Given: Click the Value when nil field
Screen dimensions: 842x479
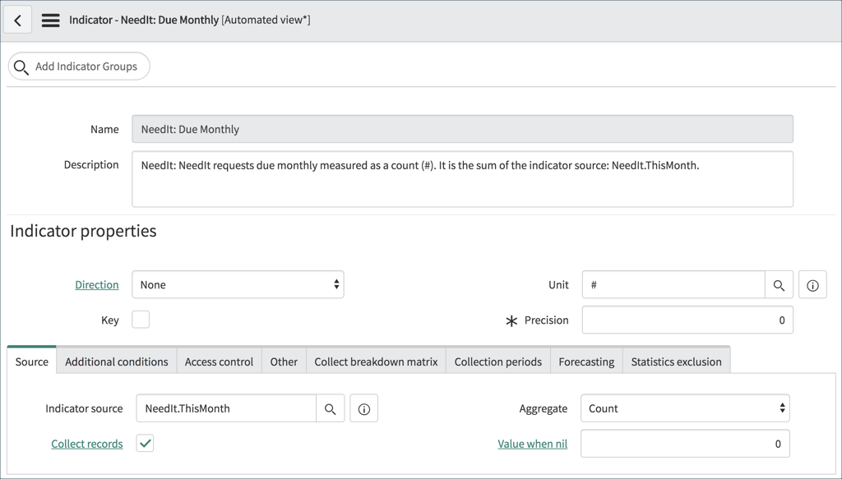Looking at the screenshot, I should pyautogui.click(x=685, y=444).
